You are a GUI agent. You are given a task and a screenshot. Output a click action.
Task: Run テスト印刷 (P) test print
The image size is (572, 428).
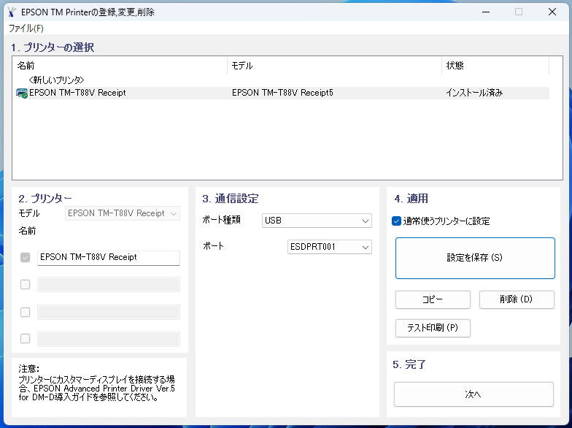[x=433, y=328]
